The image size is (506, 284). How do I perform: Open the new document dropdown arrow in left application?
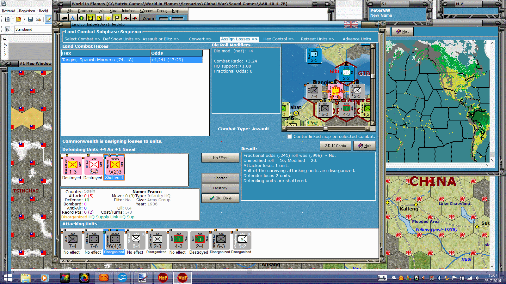coord(13,20)
